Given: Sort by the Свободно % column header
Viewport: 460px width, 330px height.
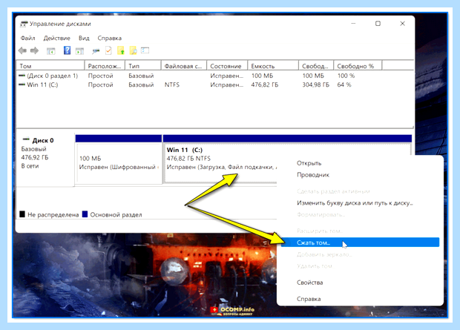Looking at the screenshot, I should tap(358, 66).
